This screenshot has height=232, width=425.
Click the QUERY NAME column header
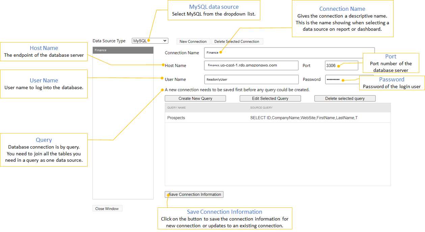point(177,108)
